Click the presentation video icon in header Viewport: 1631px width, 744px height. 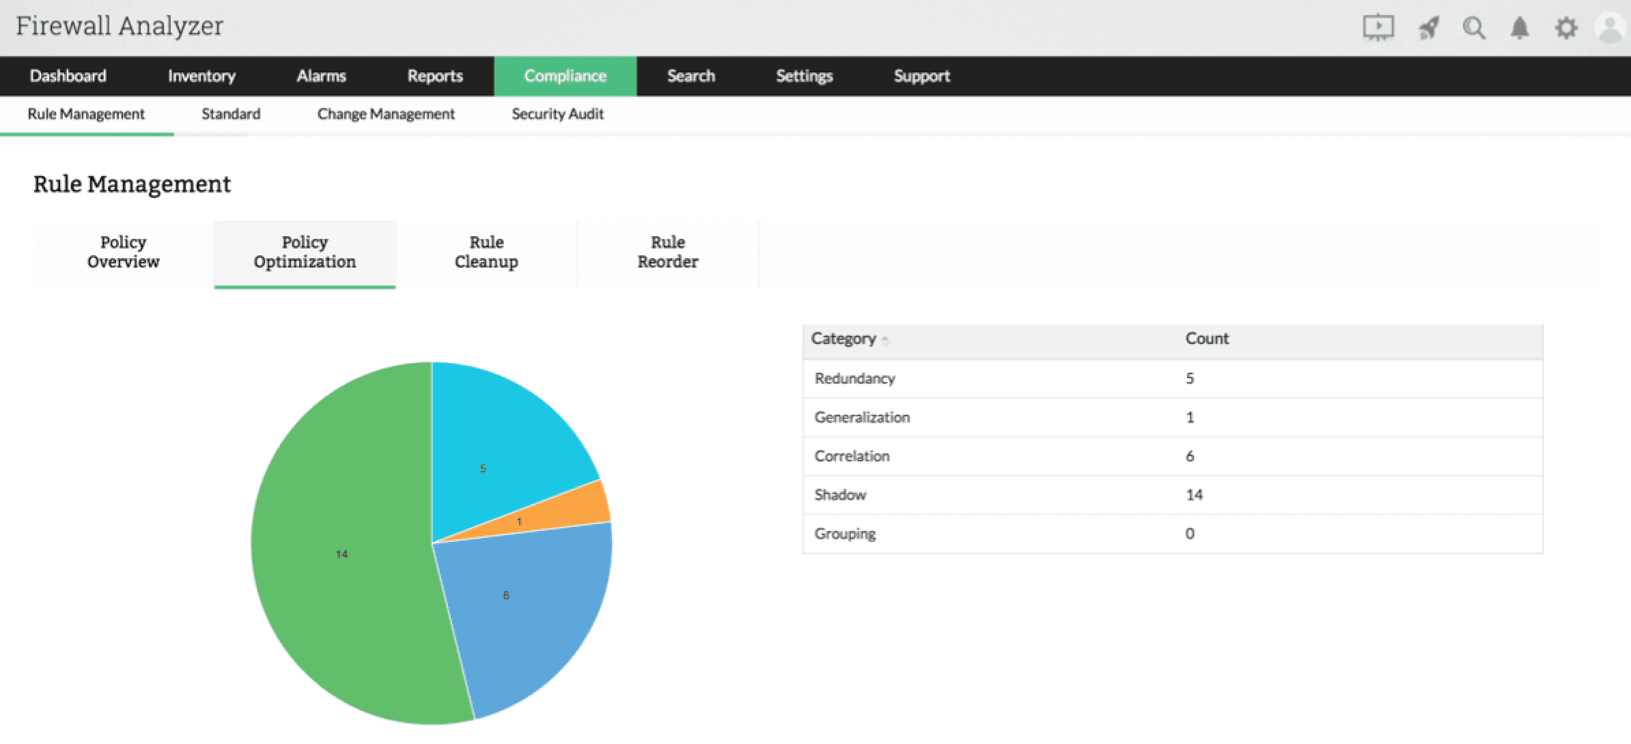pyautogui.click(x=1378, y=28)
